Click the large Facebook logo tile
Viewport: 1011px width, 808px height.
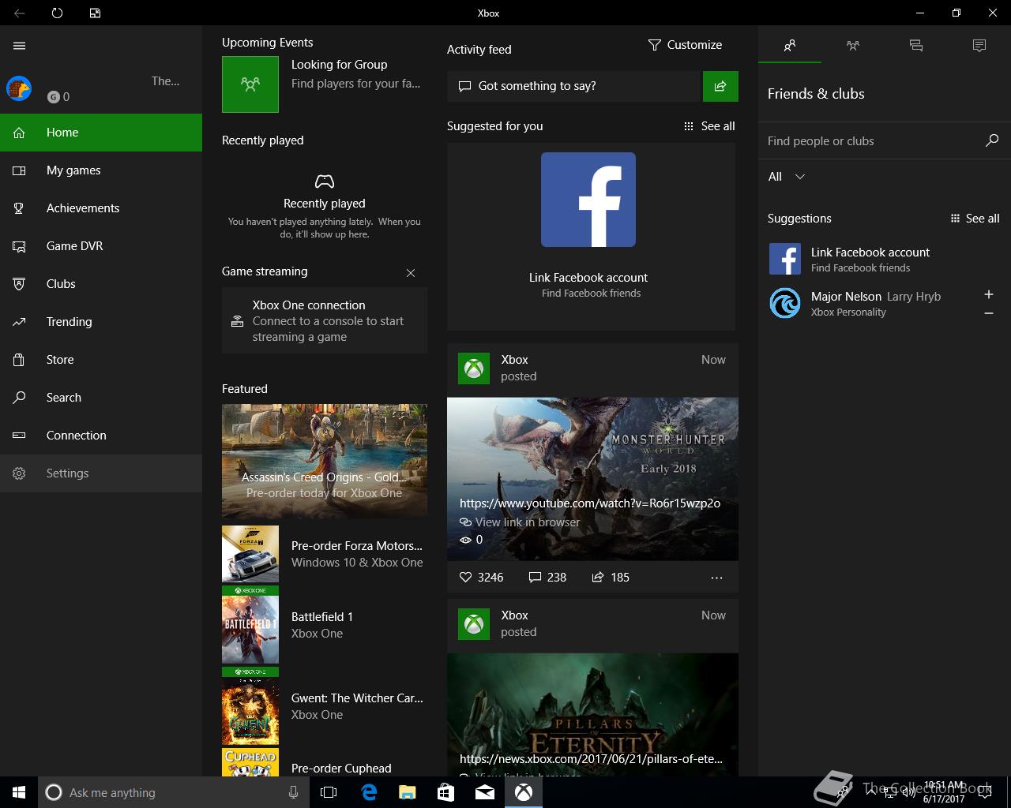tap(588, 200)
